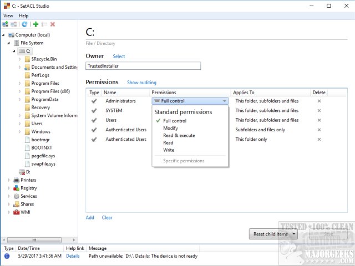Screen dimensions: 355x266
Task: Click the Add permission link
Action: pyautogui.click(x=90, y=218)
